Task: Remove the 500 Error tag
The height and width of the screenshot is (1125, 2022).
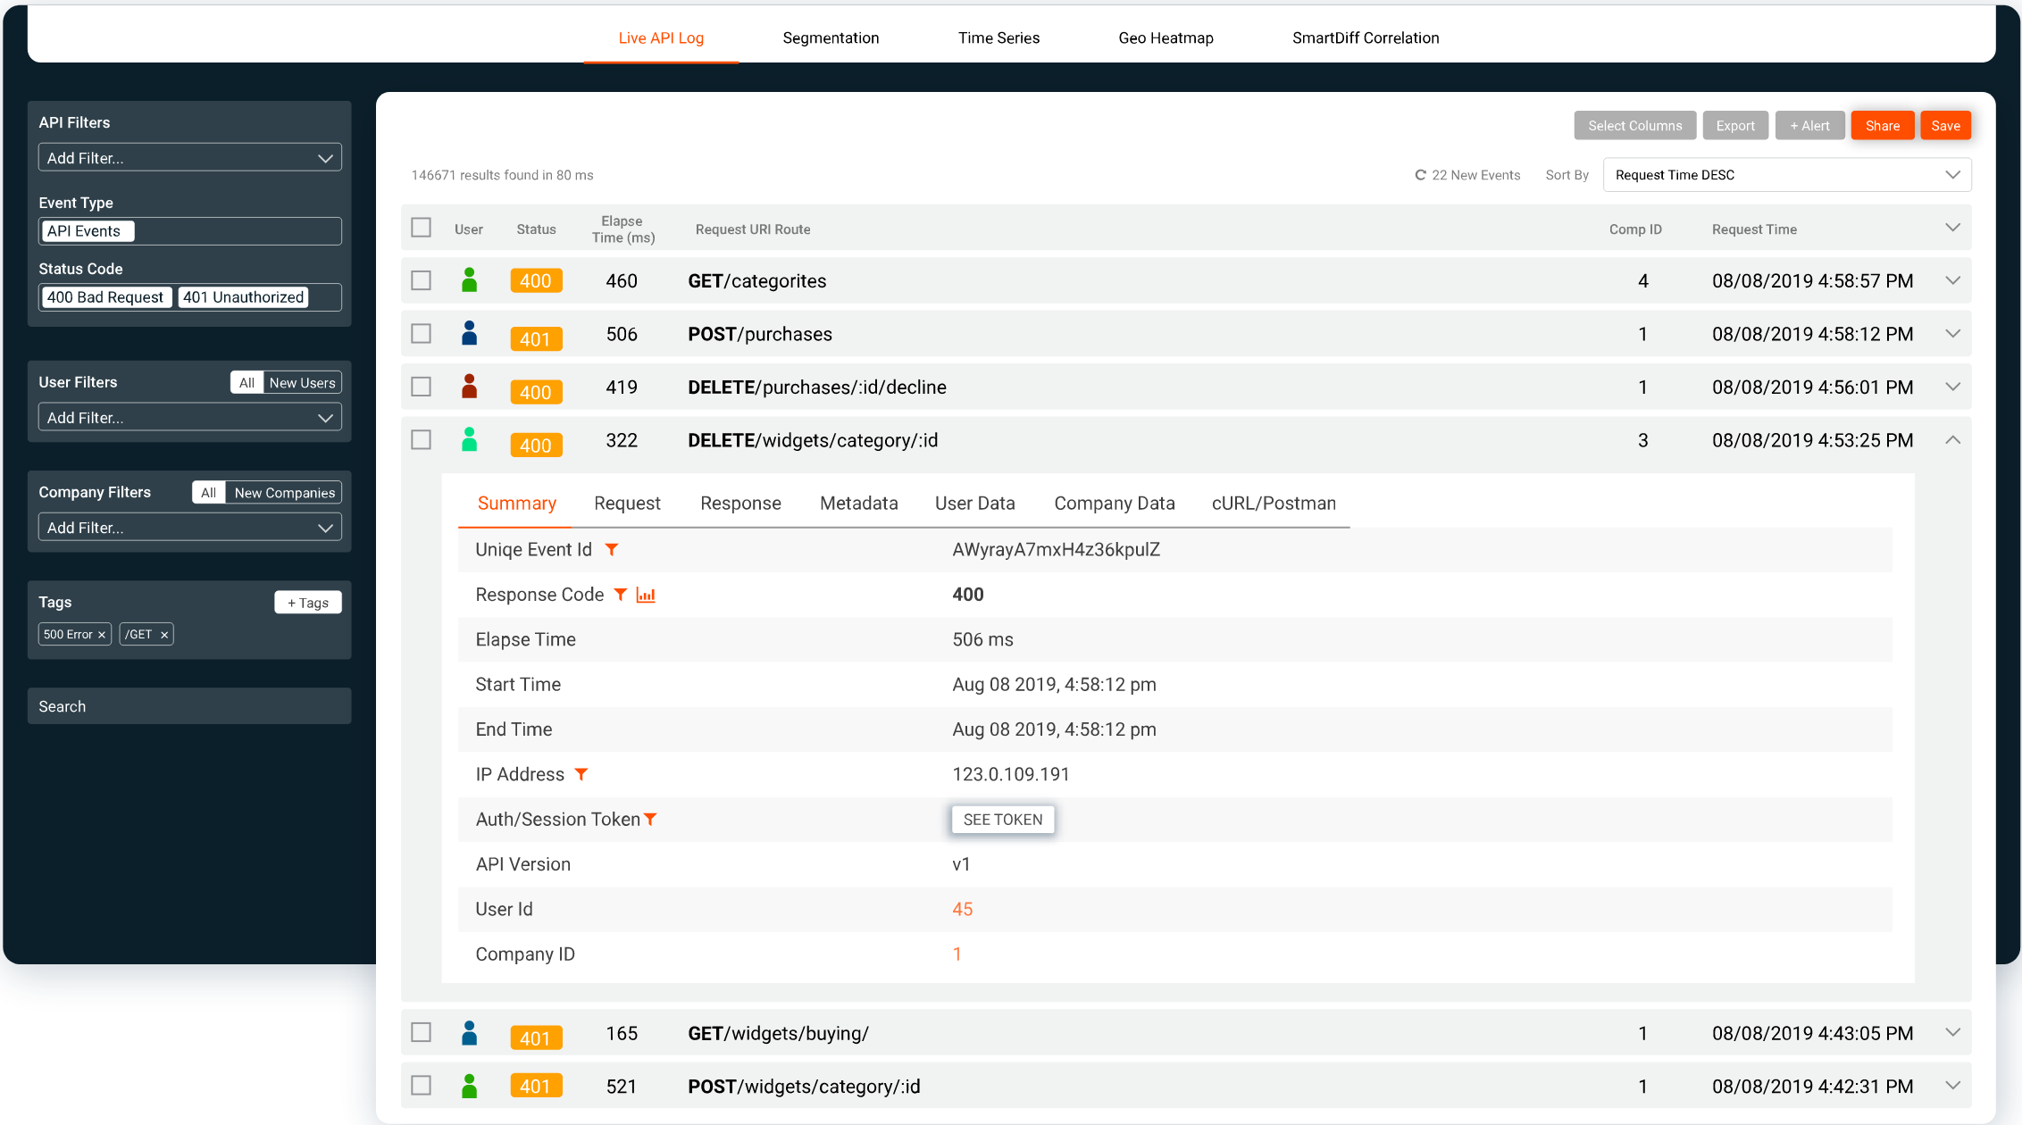Action: pos(102,635)
